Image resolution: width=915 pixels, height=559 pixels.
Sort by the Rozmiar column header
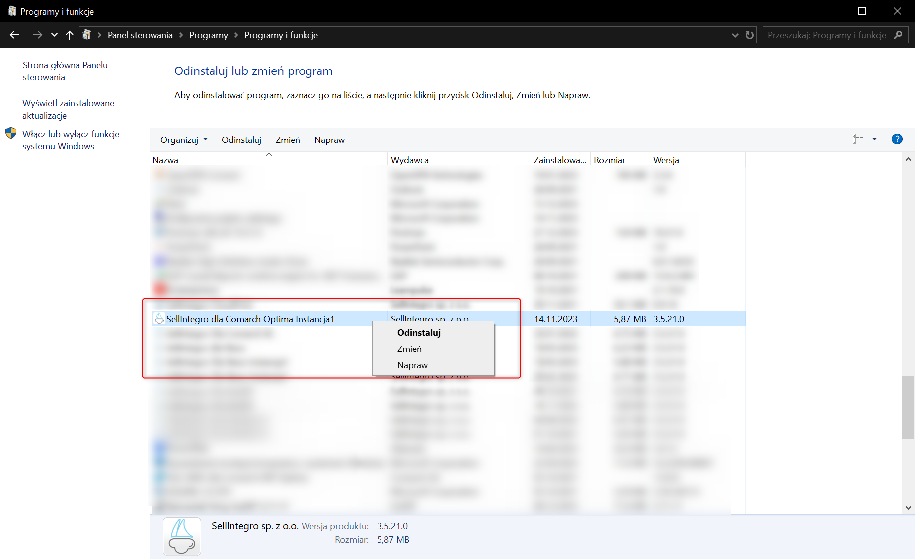[620, 160]
